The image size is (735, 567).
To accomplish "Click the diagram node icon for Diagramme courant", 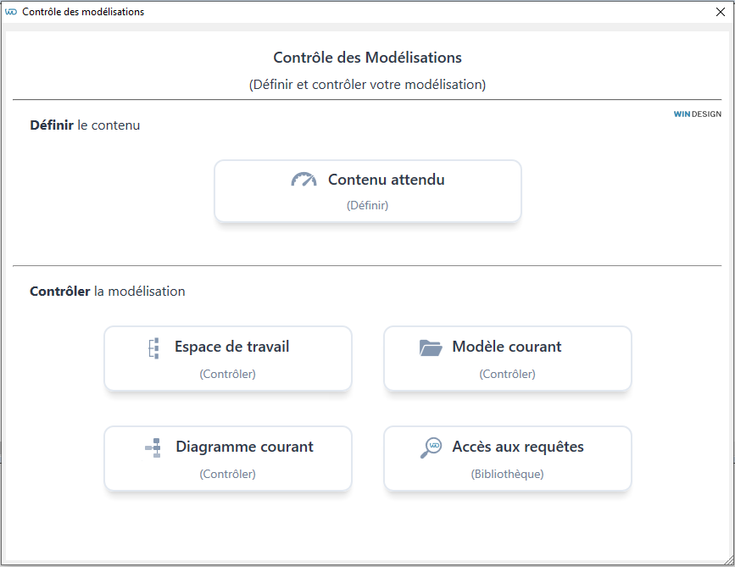I will [153, 448].
